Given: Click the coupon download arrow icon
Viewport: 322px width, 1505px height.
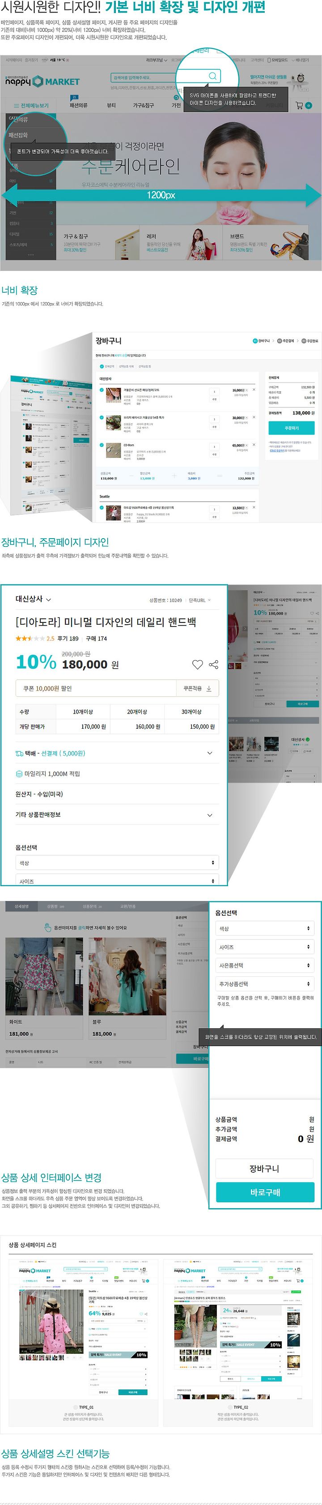Looking at the screenshot, I should [208, 688].
